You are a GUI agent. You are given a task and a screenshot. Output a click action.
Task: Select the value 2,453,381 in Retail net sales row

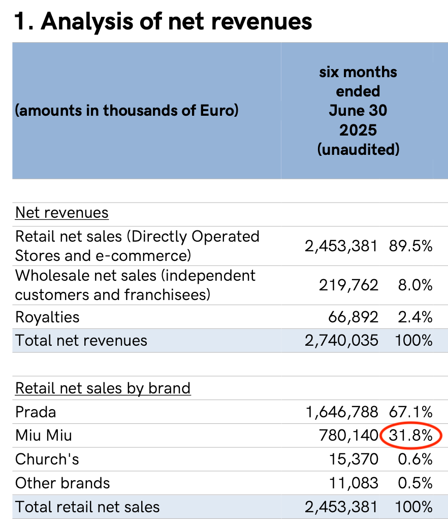click(341, 246)
